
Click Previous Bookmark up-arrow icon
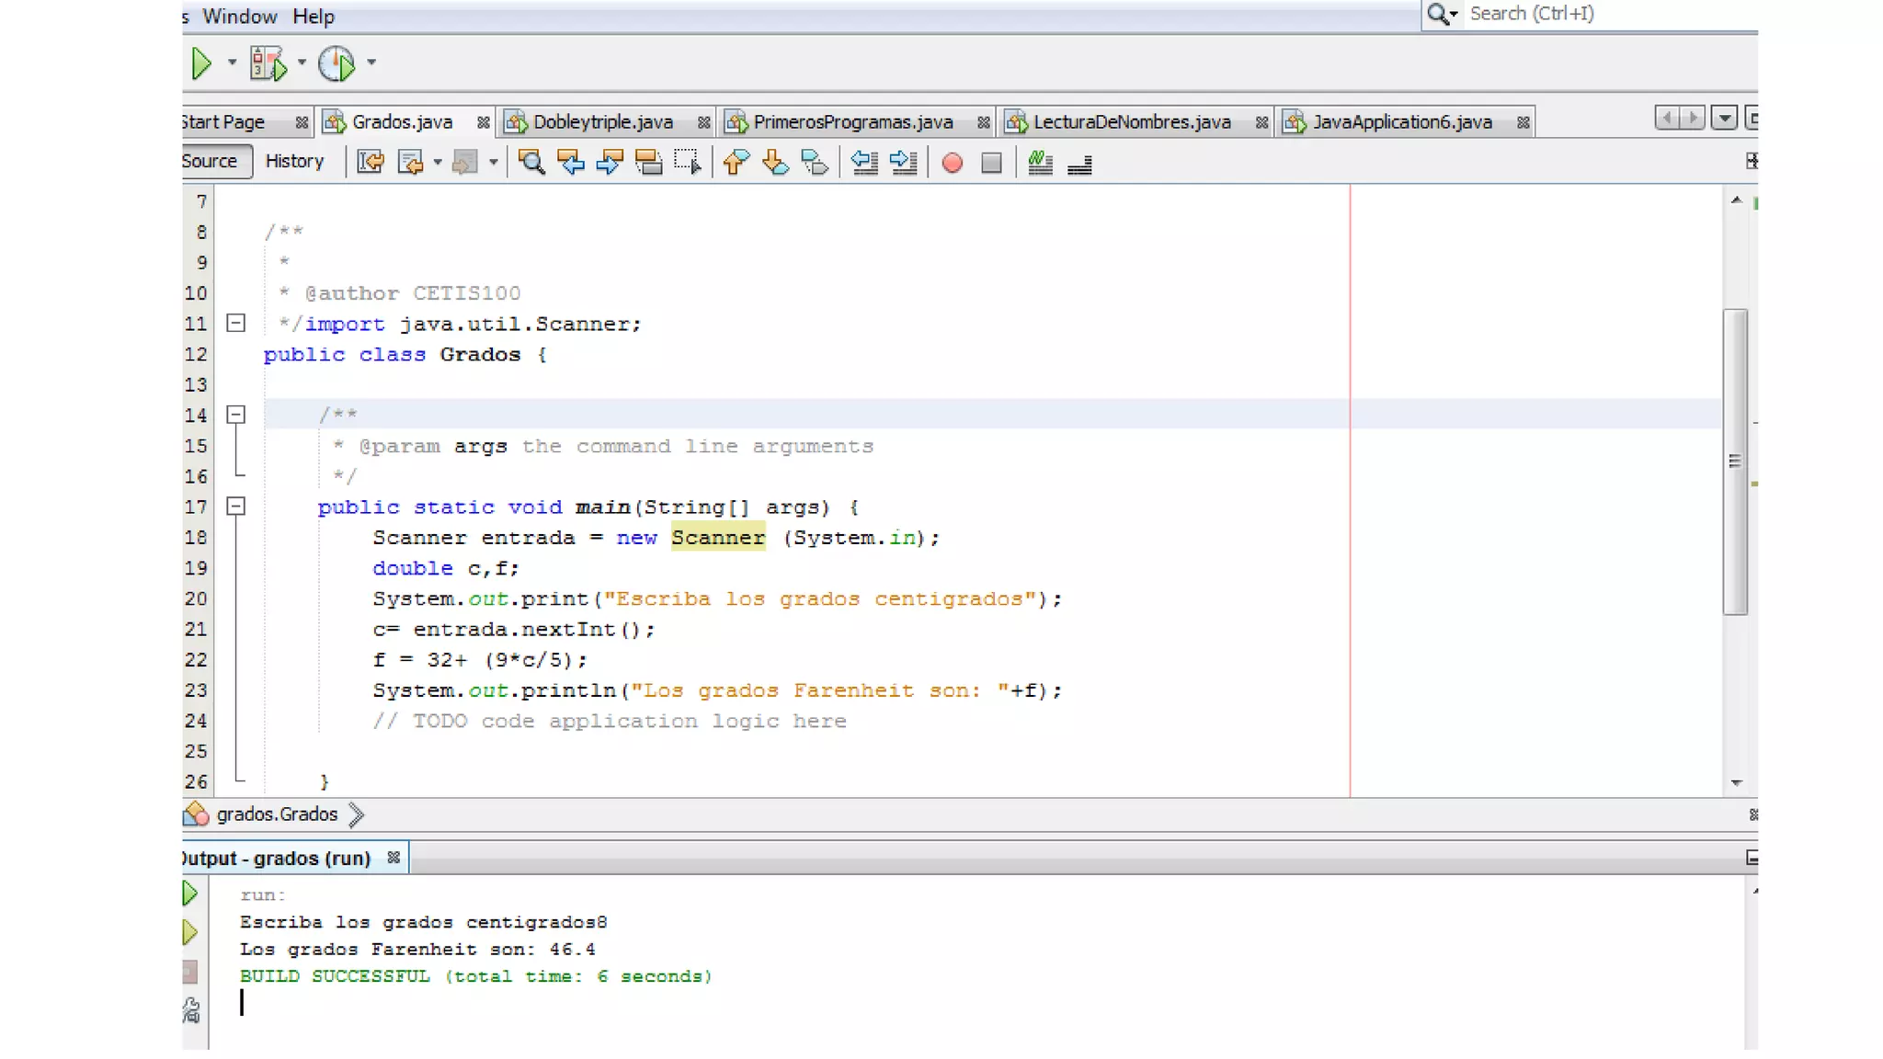tap(735, 163)
